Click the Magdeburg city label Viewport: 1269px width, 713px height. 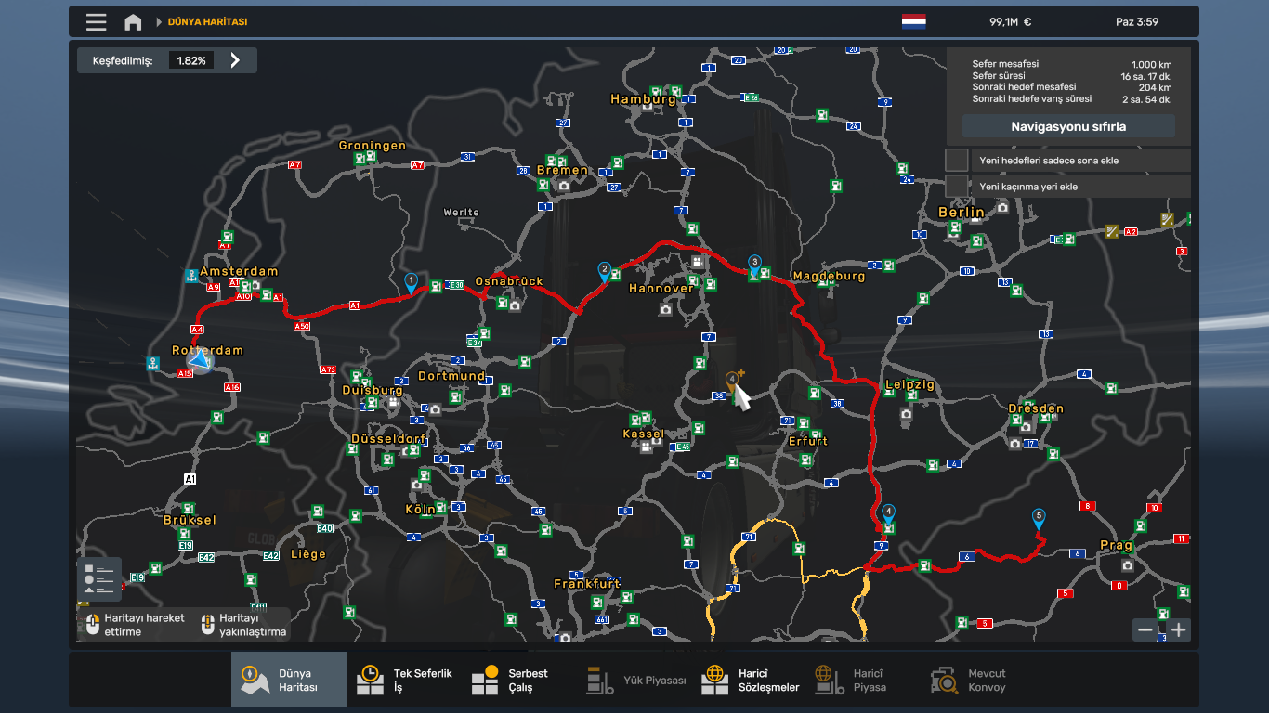[x=829, y=276]
